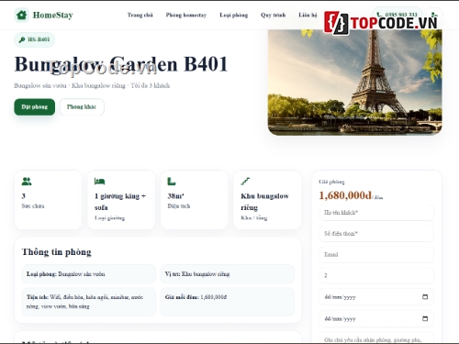459x344 pixels.
Task: Click the first dd/mm/yyyy date field
Action: (x=376, y=297)
